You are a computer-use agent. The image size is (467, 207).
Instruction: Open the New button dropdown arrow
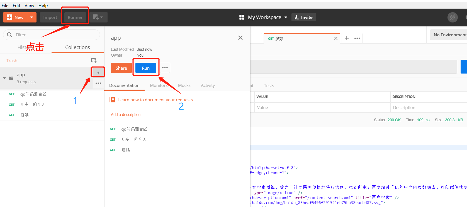point(32,17)
